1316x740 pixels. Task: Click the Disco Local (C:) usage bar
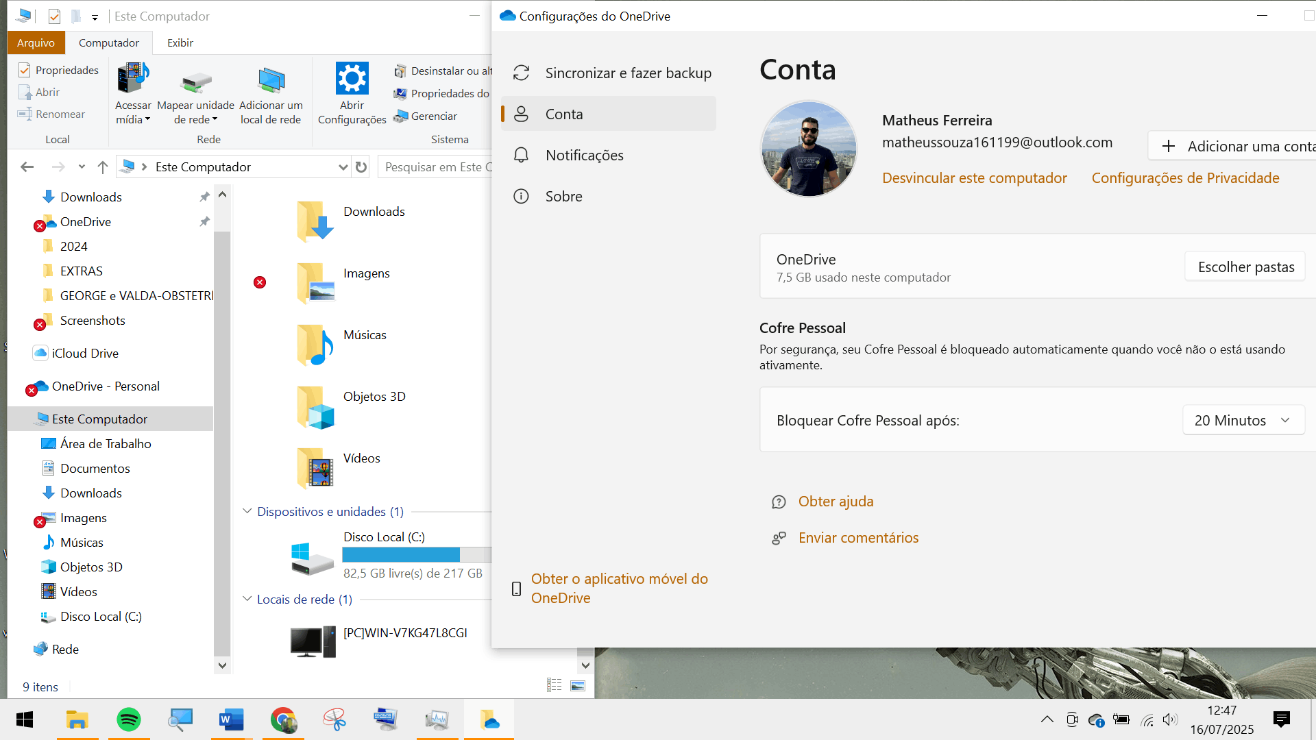point(417,554)
